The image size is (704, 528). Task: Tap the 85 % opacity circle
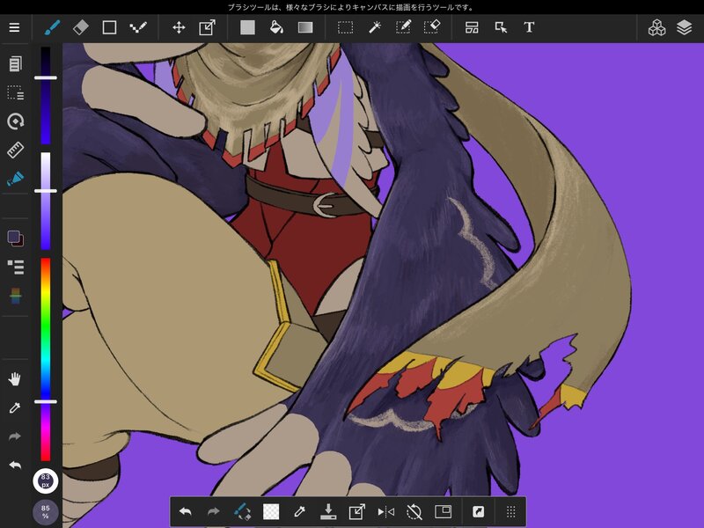click(x=46, y=512)
